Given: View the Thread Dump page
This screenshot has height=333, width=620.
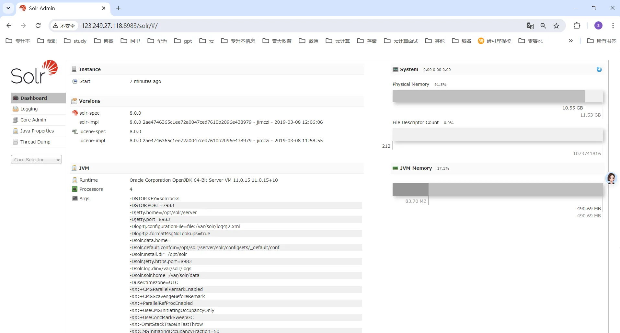Looking at the screenshot, I should click(x=38, y=142).
